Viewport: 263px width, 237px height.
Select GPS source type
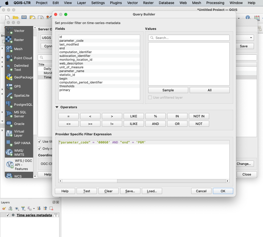(19, 86)
